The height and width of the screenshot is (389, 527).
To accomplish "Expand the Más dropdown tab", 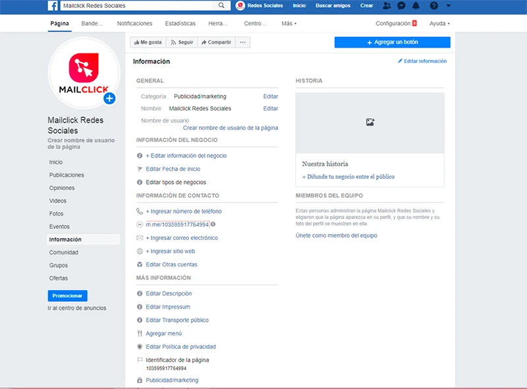I will pos(289,24).
